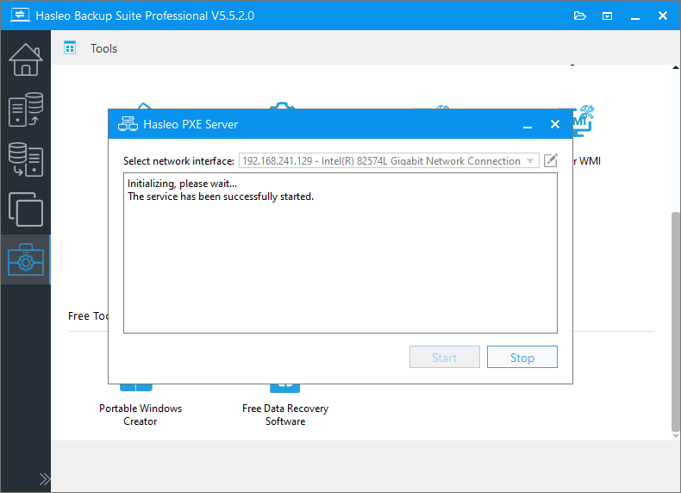Close the Hasleo PXE Server dialog

(x=554, y=125)
